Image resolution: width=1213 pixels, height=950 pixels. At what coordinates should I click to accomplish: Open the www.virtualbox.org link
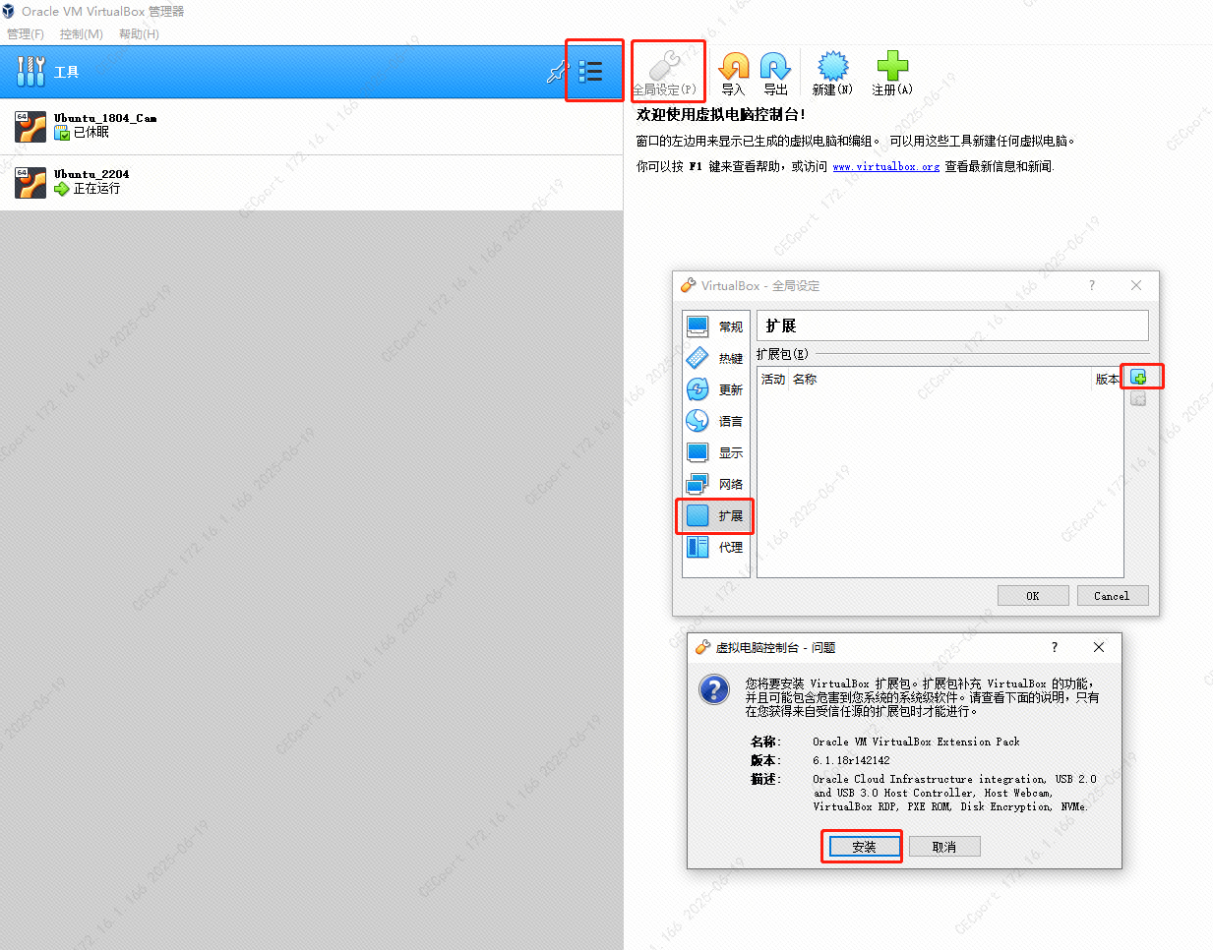[x=885, y=167]
